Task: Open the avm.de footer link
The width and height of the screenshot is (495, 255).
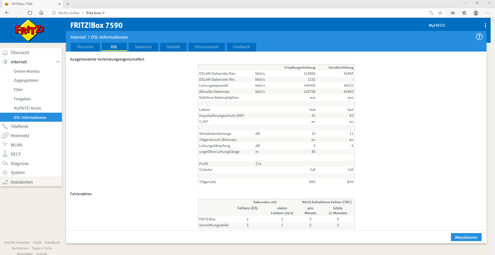Action: [x=42, y=253]
